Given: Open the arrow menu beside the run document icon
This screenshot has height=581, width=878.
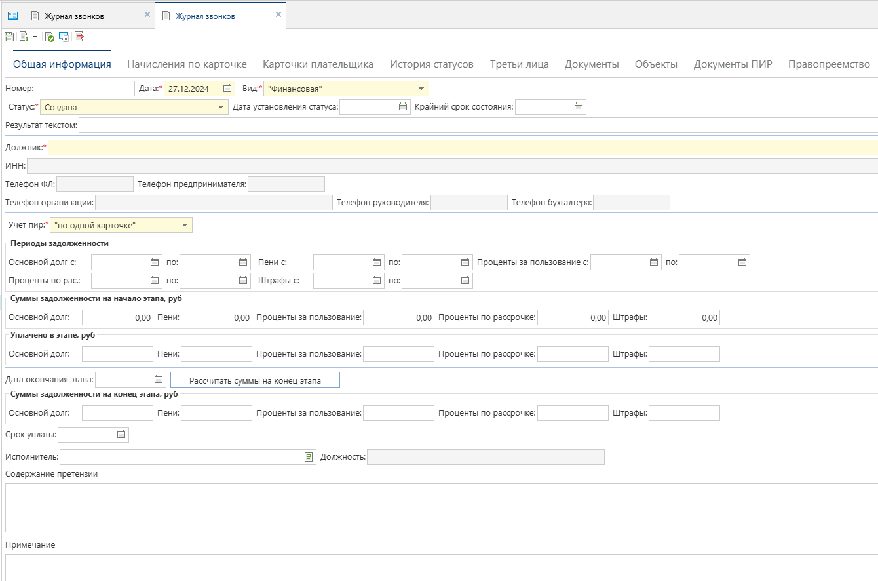Looking at the screenshot, I should click(35, 37).
